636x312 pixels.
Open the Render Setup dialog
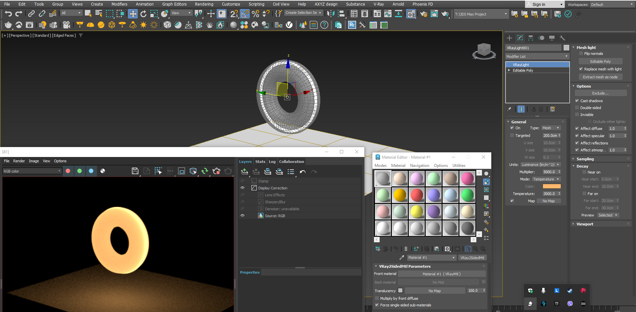point(424,14)
